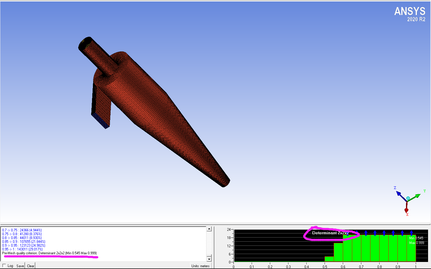Click the Pre-Mesh quality criterion message line
Image resolution: width=431 pixels, height=269 pixels.
49,253
